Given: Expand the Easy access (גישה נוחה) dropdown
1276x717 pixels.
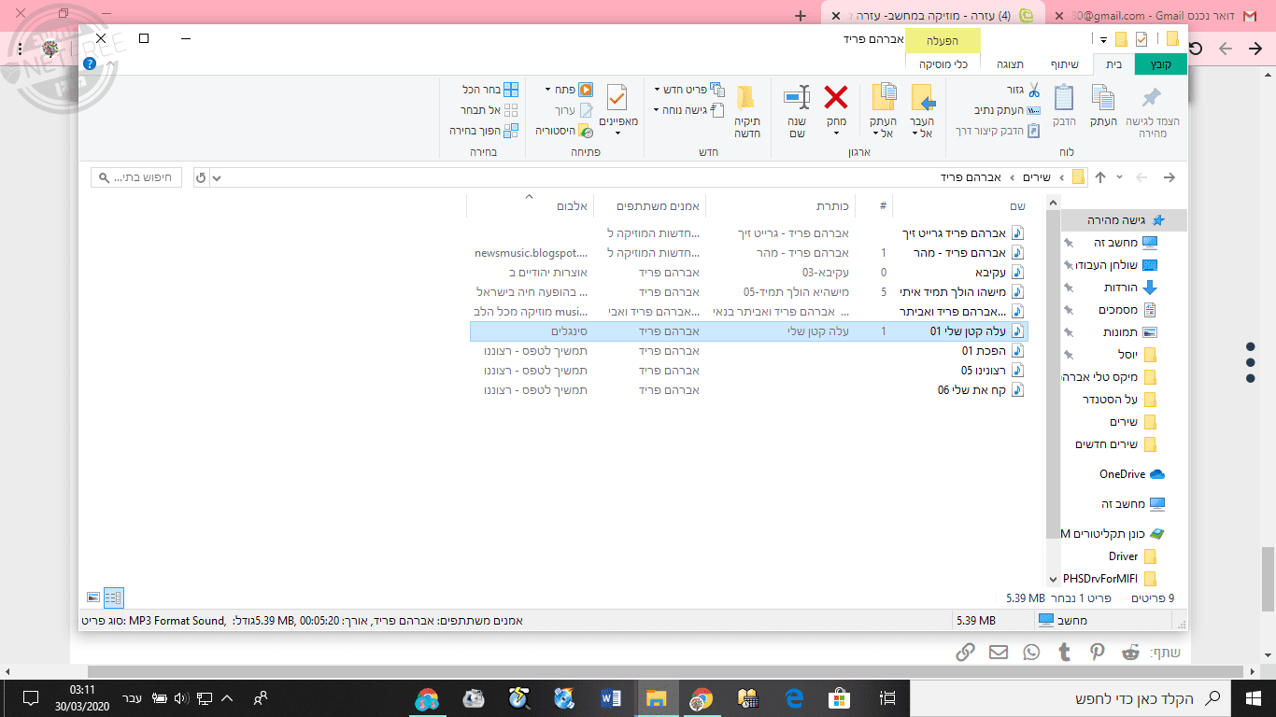Looking at the screenshot, I should [x=689, y=110].
